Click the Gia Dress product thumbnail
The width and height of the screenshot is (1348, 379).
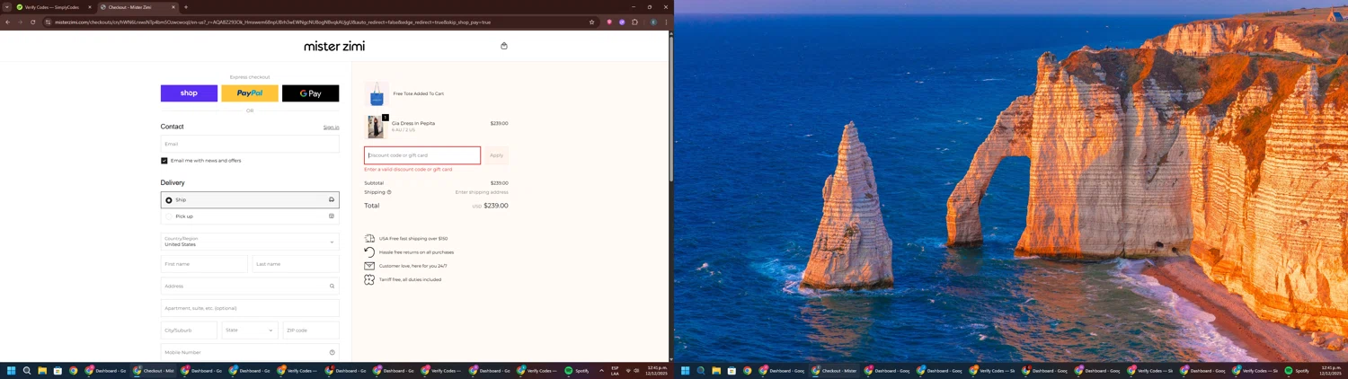pos(376,127)
